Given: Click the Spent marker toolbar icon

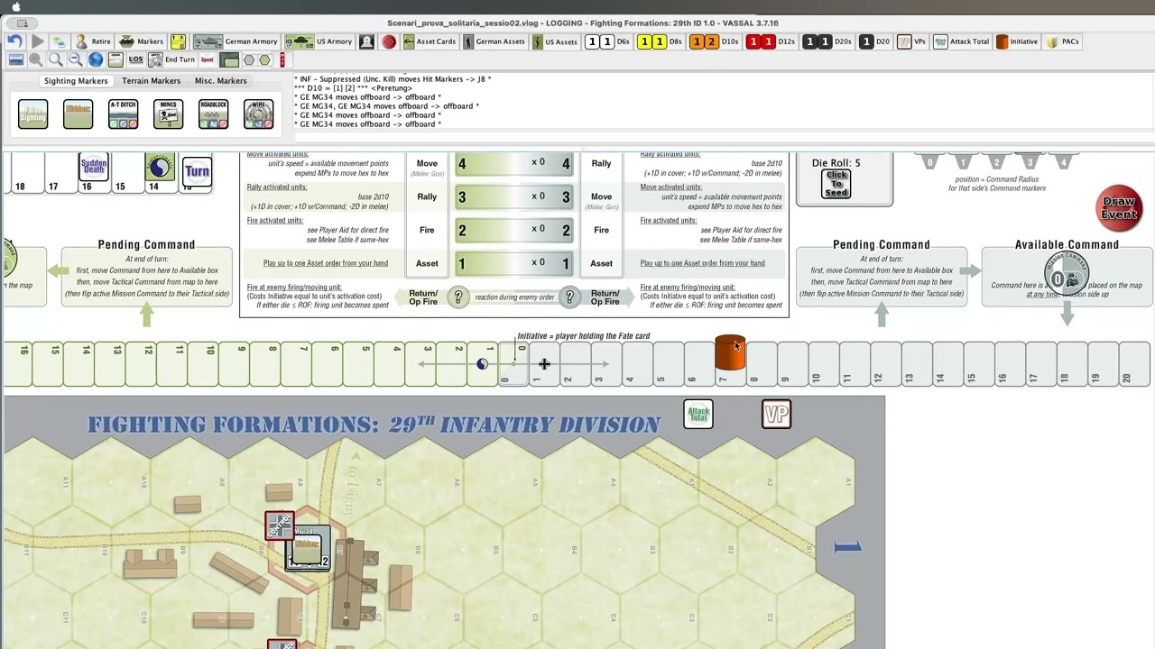Looking at the screenshot, I should tap(208, 59).
